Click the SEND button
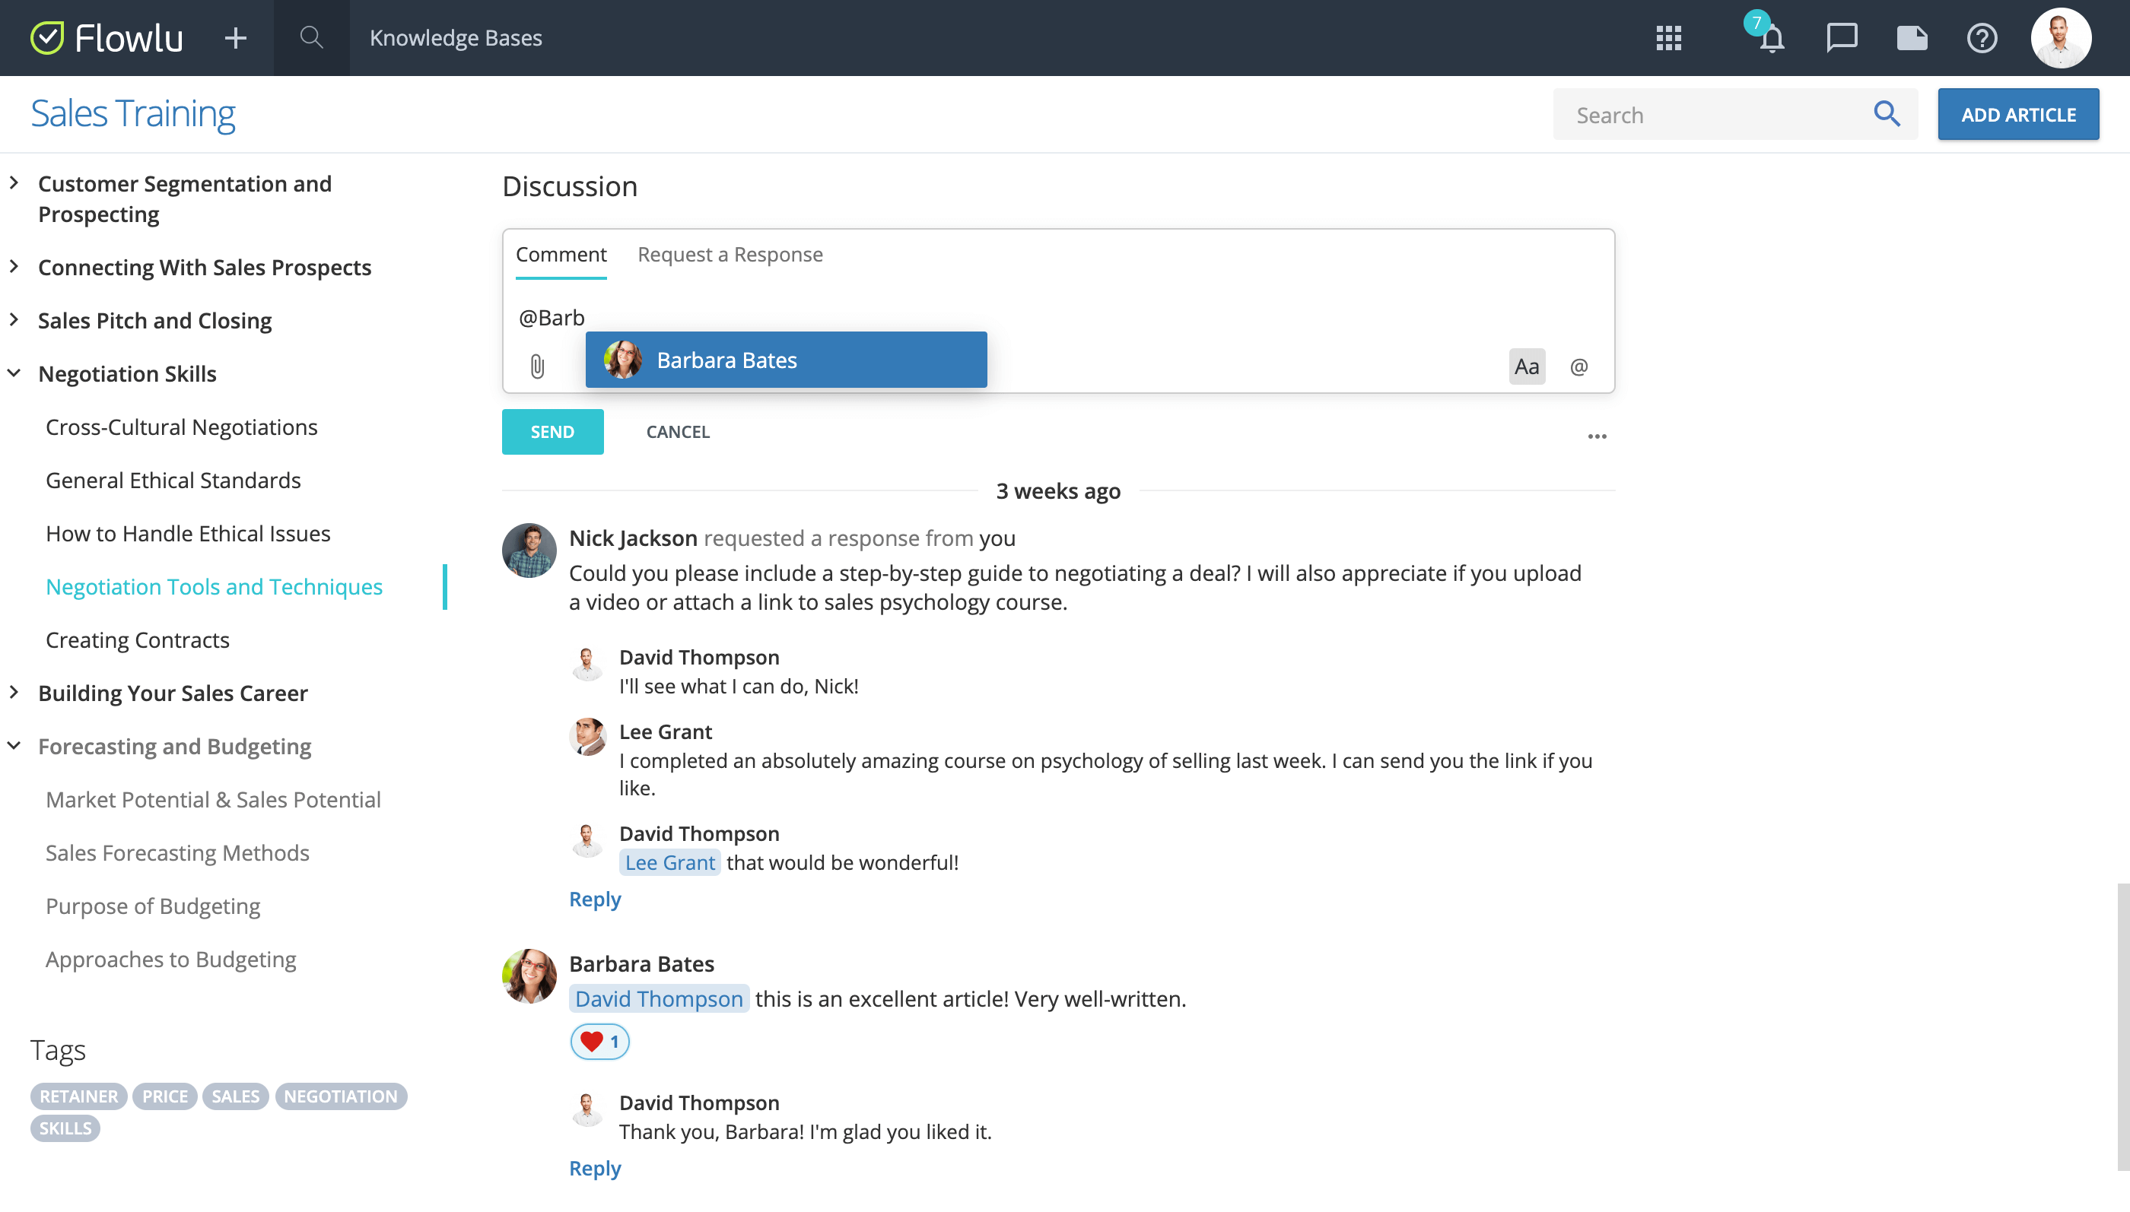2130x1212 pixels. [x=552, y=431]
